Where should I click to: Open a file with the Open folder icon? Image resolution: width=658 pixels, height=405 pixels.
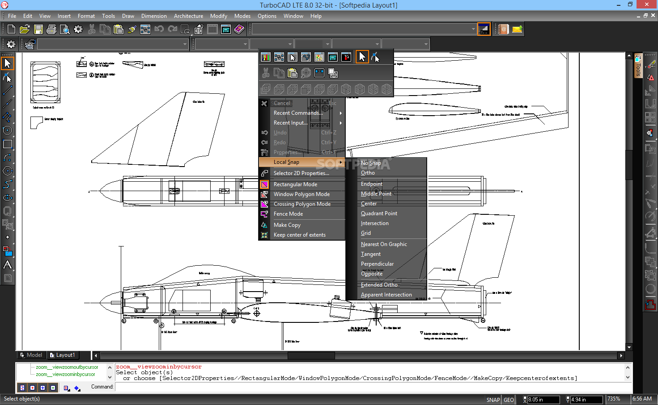coord(25,29)
